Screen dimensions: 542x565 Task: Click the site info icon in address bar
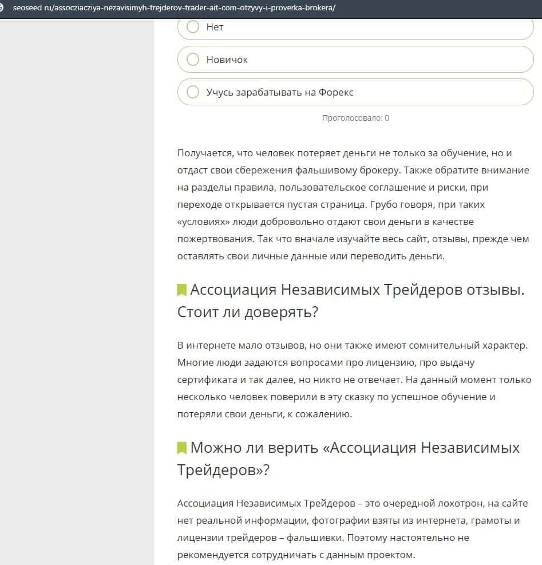click(x=2, y=8)
